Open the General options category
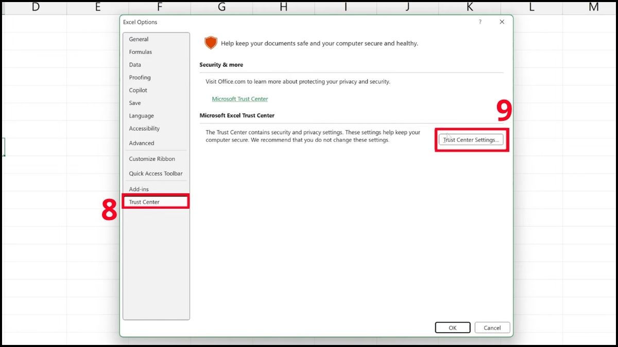The height and width of the screenshot is (347, 618). click(x=156, y=39)
